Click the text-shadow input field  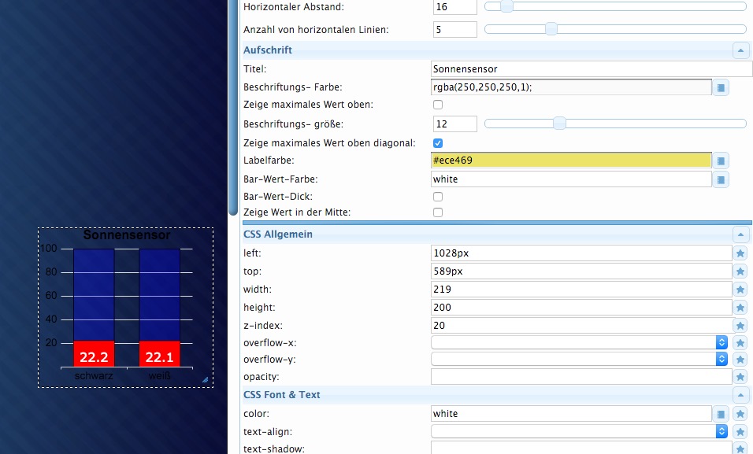[581, 448]
